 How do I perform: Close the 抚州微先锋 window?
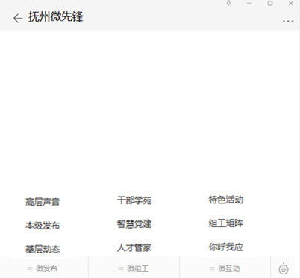point(291,4)
